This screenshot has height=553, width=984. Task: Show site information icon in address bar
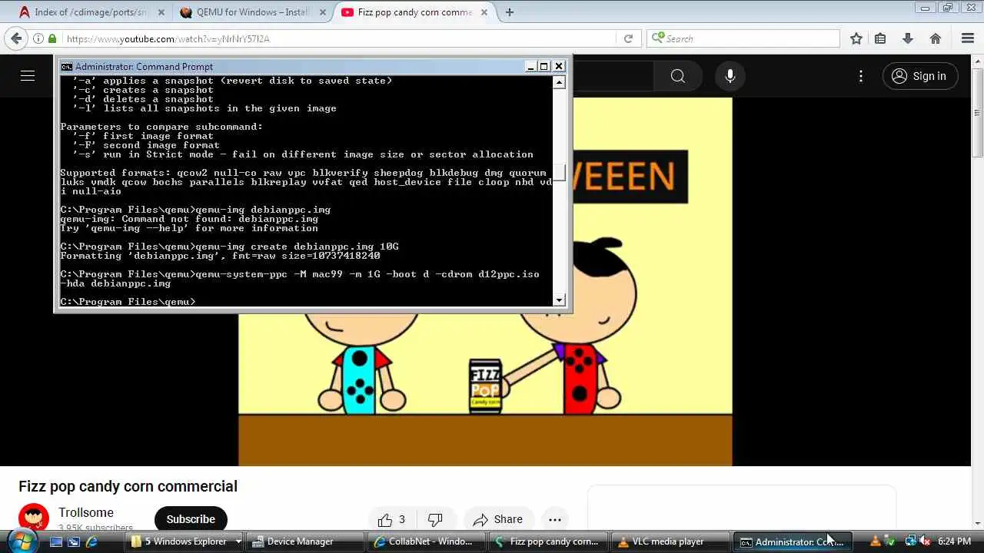[x=38, y=38]
